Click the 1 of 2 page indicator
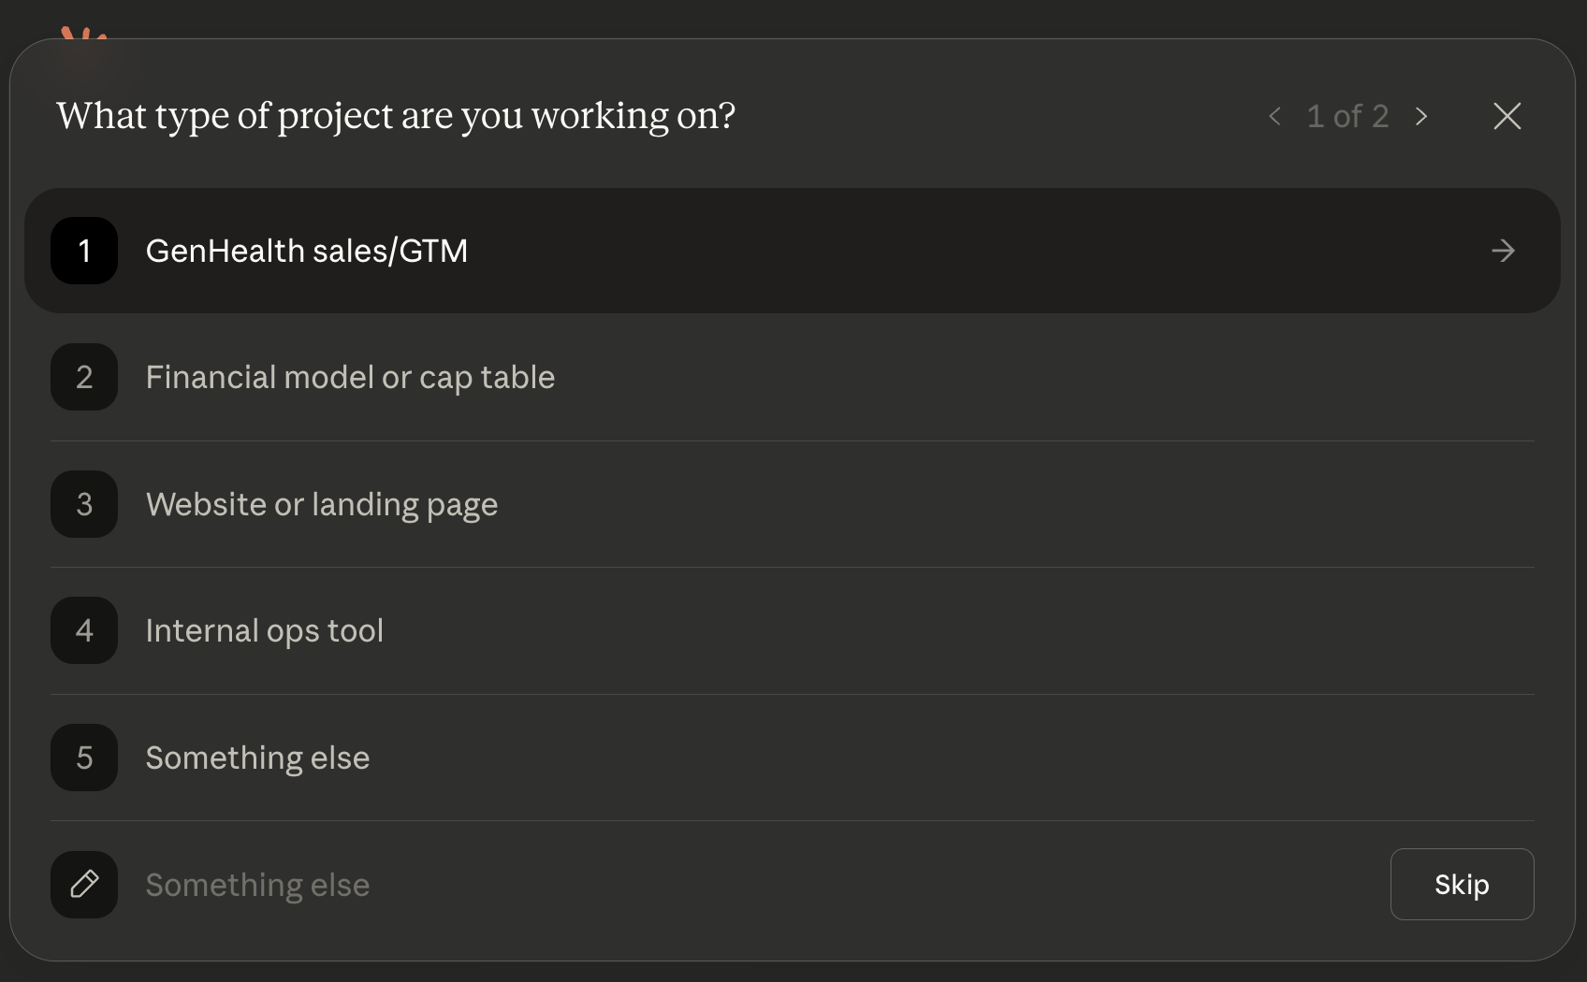The image size is (1587, 982). tap(1347, 116)
